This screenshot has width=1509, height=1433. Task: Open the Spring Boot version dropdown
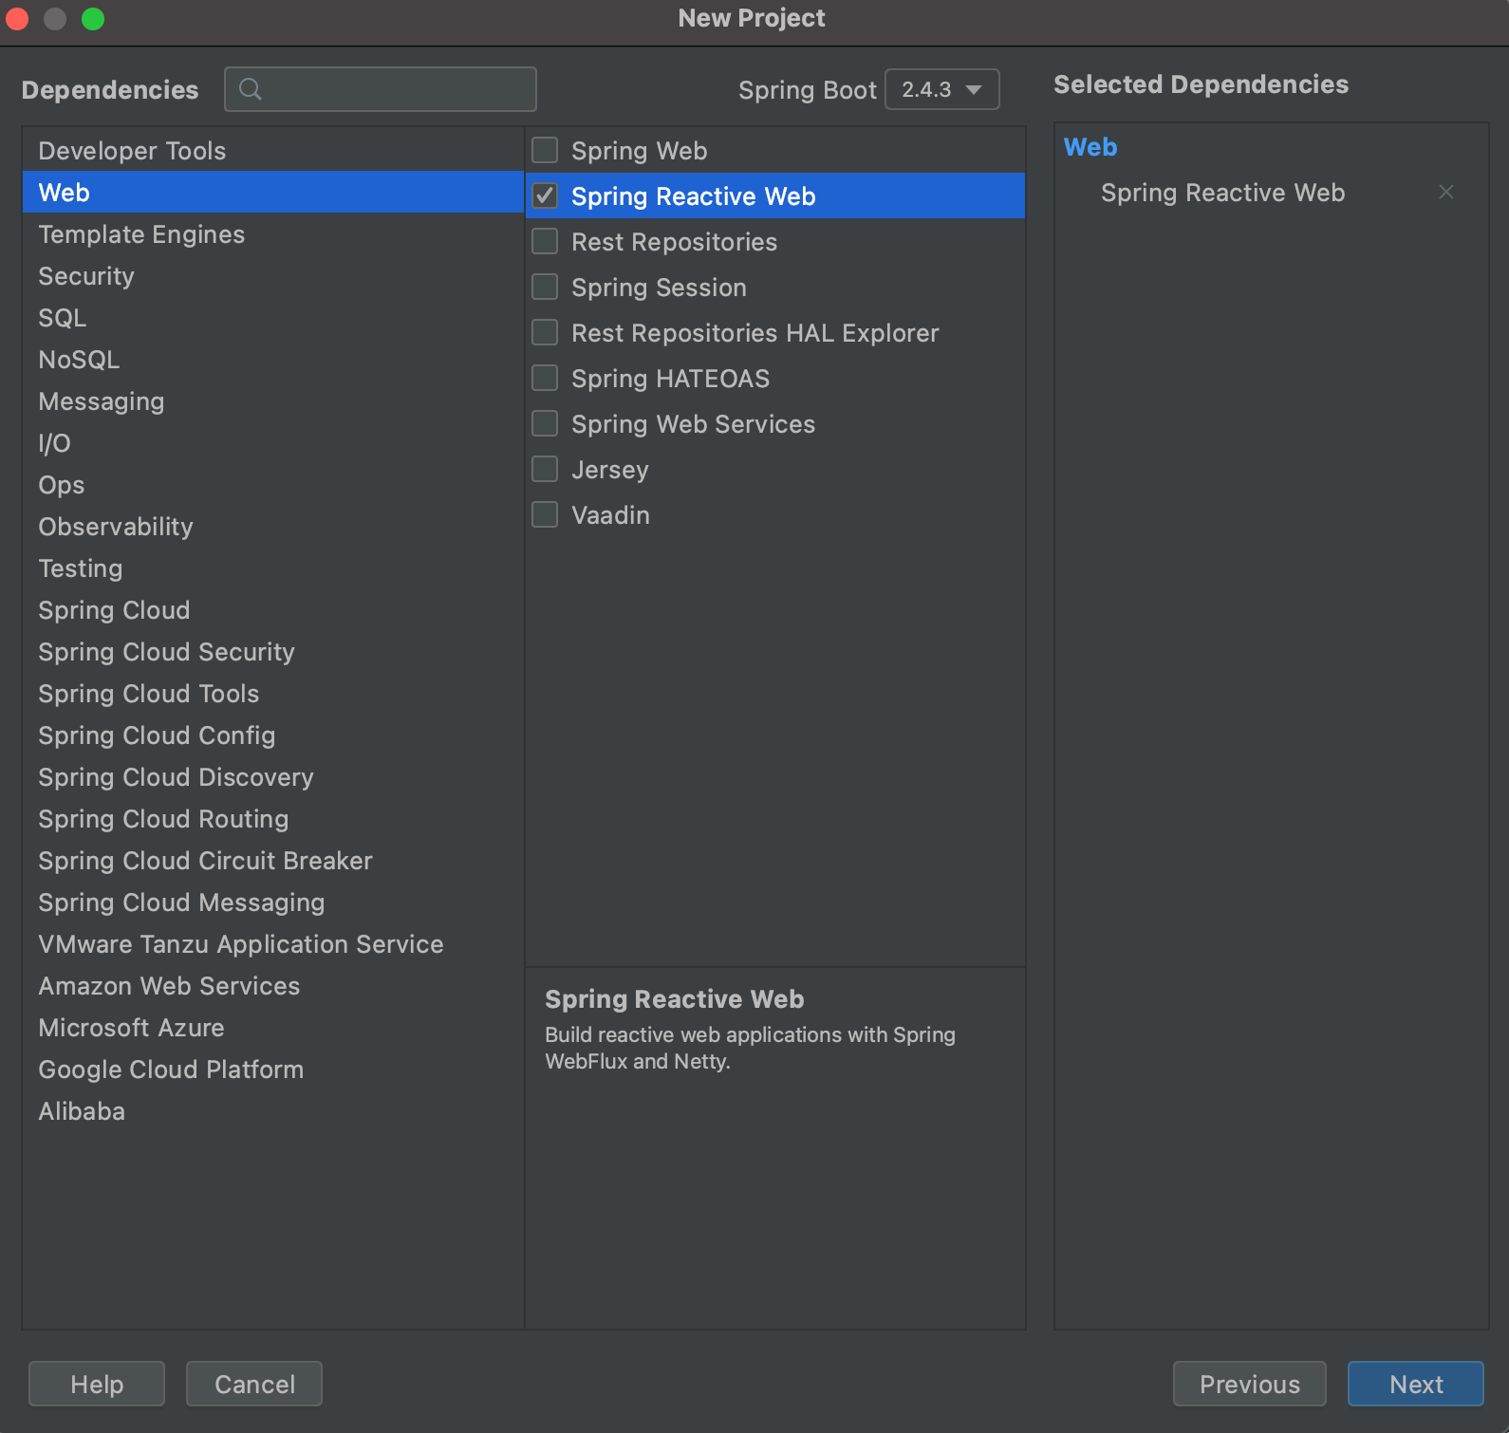point(941,89)
